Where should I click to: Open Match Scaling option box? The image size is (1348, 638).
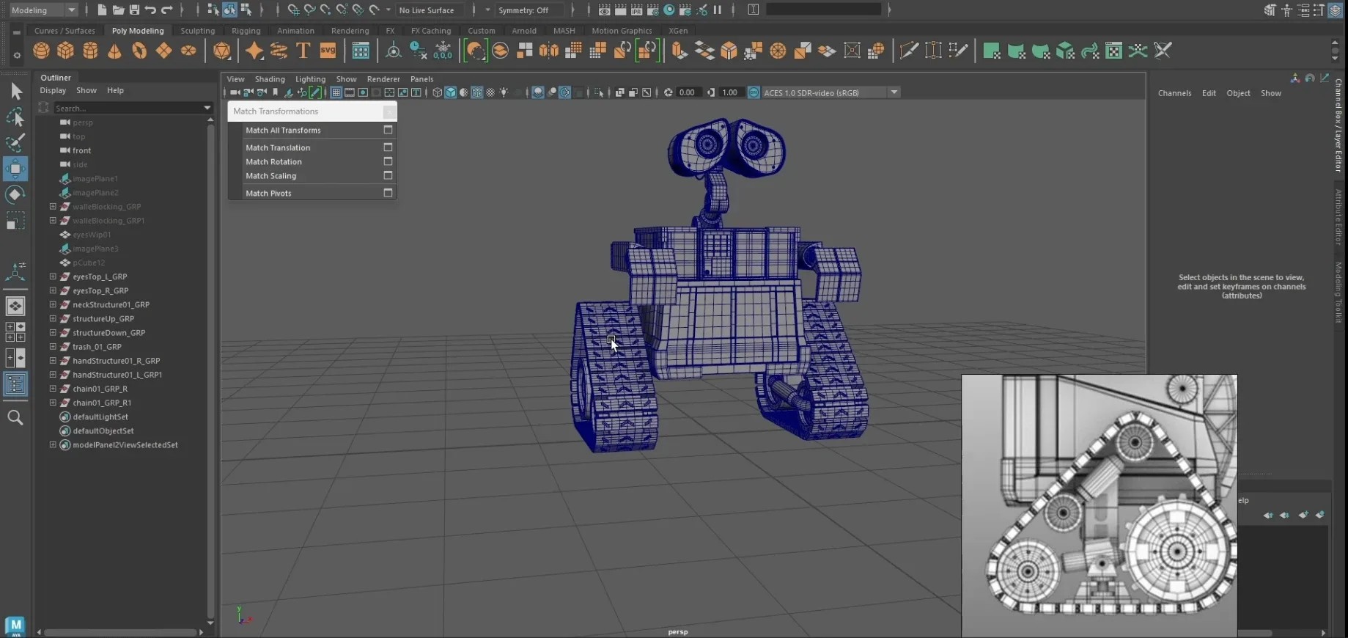pyautogui.click(x=388, y=175)
